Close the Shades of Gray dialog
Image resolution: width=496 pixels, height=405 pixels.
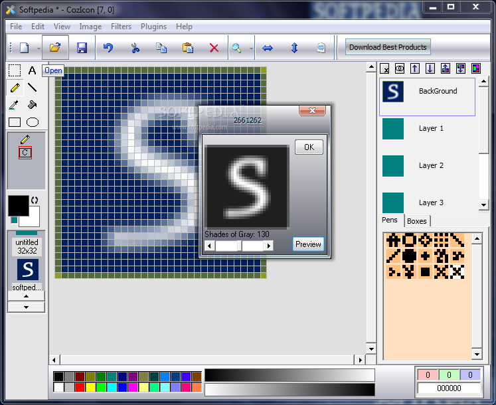pyautogui.click(x=312, y=110)
